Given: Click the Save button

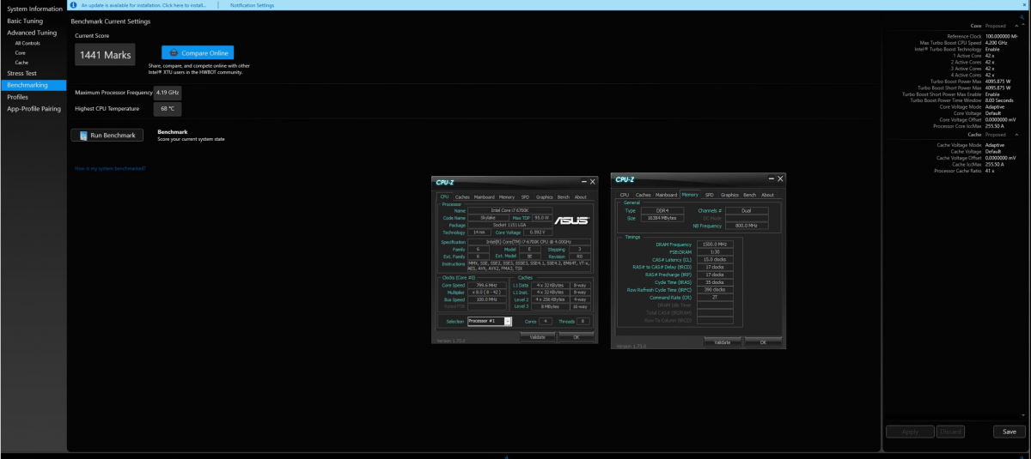Looking at the screenshot, I should tap(1010, 432).
